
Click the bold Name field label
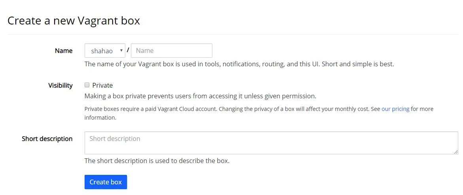(x=64, y=51)
